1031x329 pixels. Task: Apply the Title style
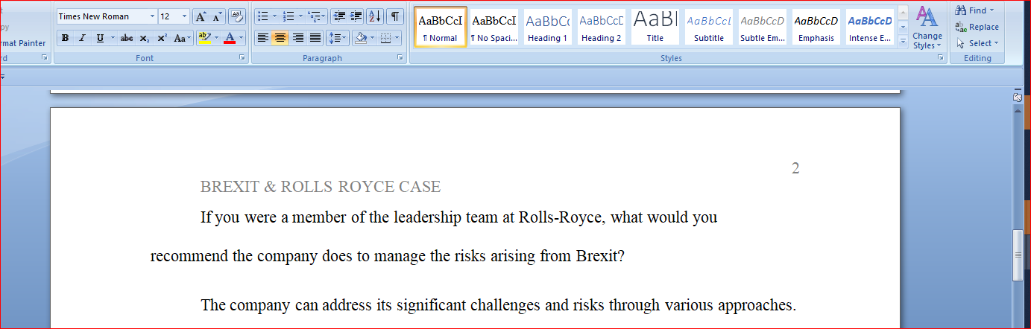655,27
